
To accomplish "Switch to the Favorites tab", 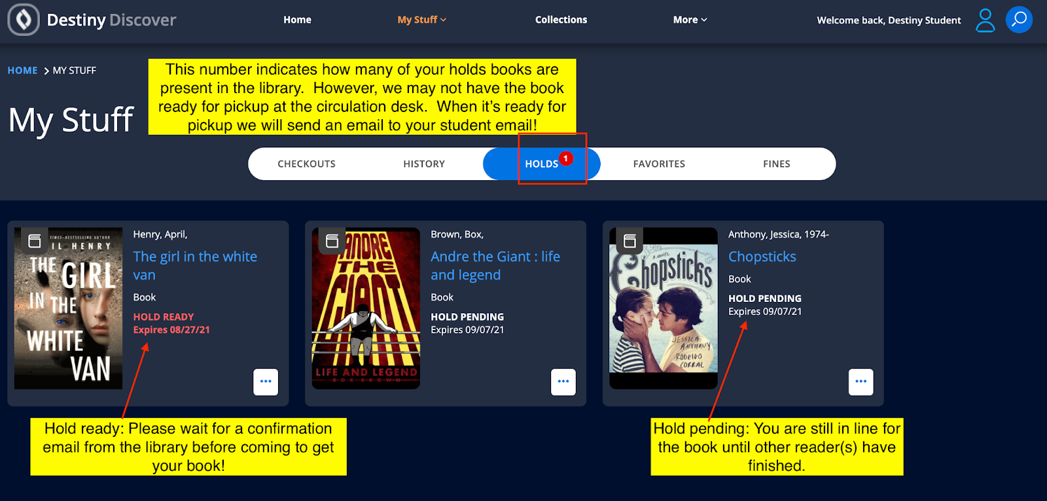I will pos(659,164).
